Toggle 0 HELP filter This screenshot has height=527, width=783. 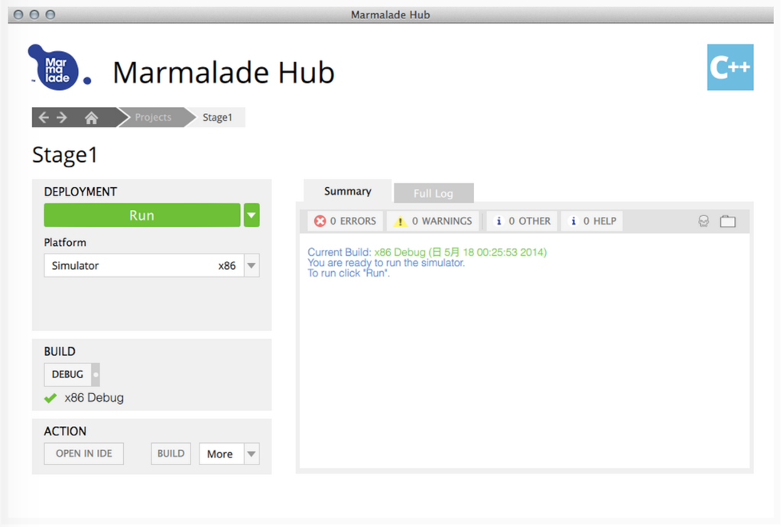[592, 221]
